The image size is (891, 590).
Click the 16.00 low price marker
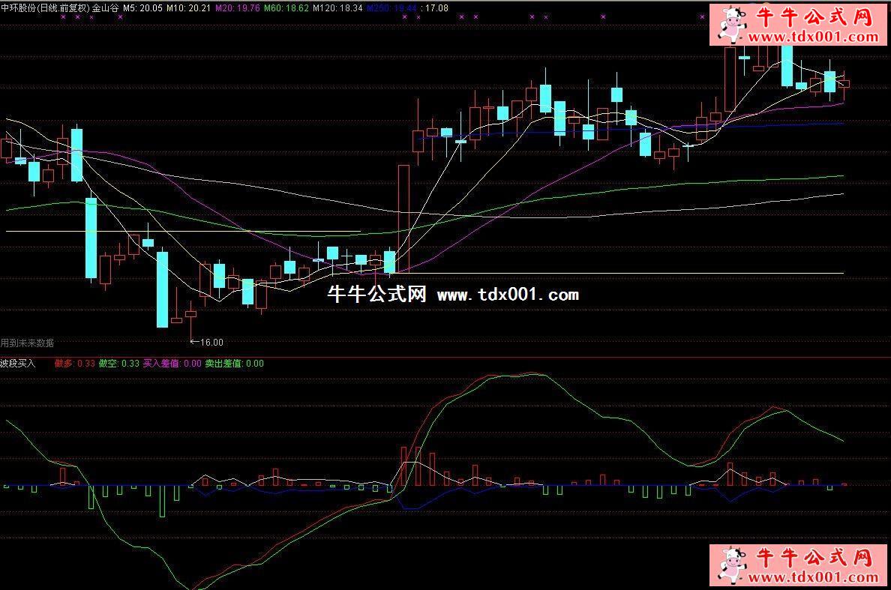pyautogui.click(x=207, y=343)
